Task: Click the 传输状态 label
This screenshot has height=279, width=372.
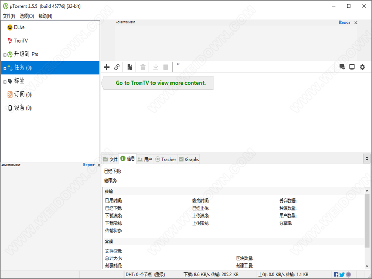Action: [114, 231]
